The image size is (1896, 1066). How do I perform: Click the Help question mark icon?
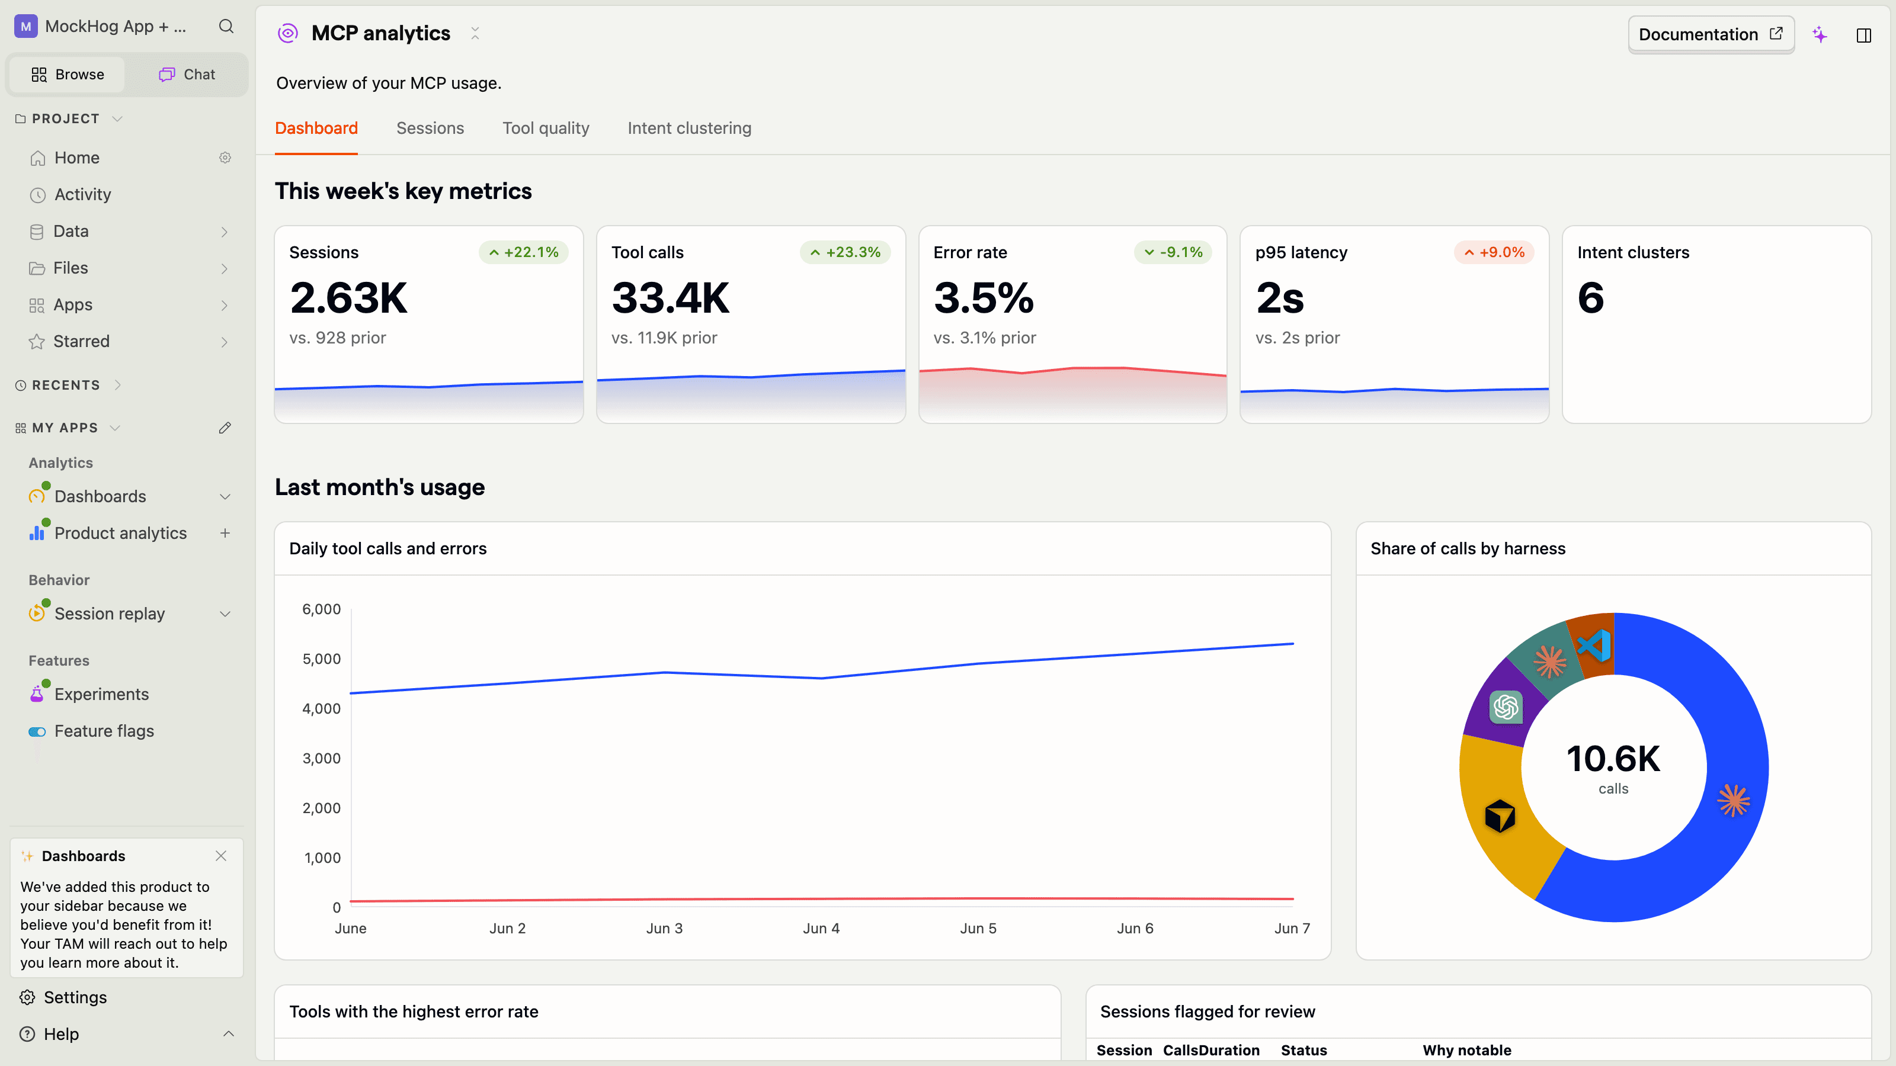click(27, 1033)
